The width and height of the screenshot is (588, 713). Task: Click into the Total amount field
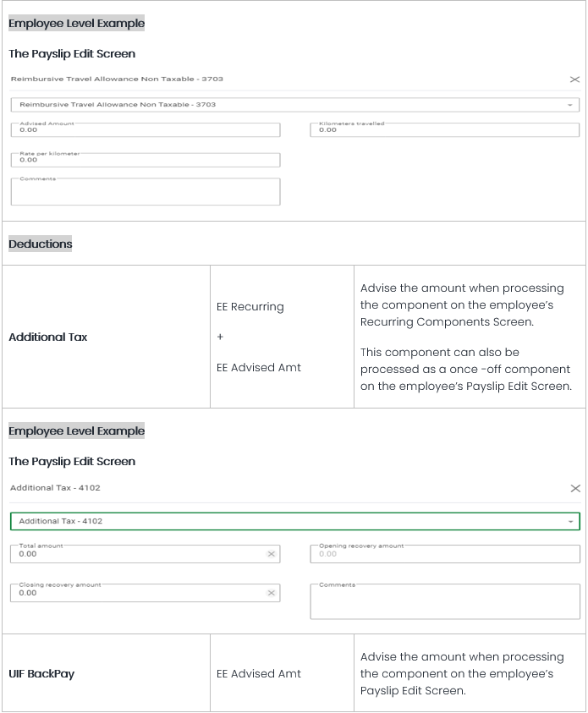point(135,554)
